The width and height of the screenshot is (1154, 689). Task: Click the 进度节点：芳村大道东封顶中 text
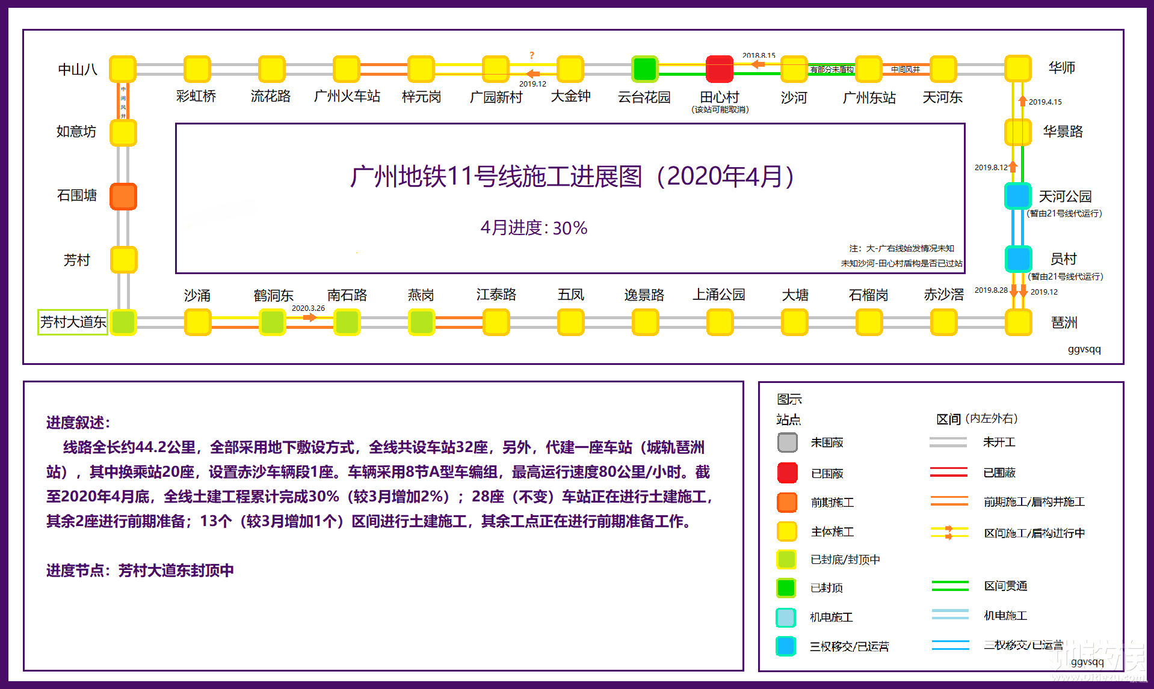pos(140,571)
